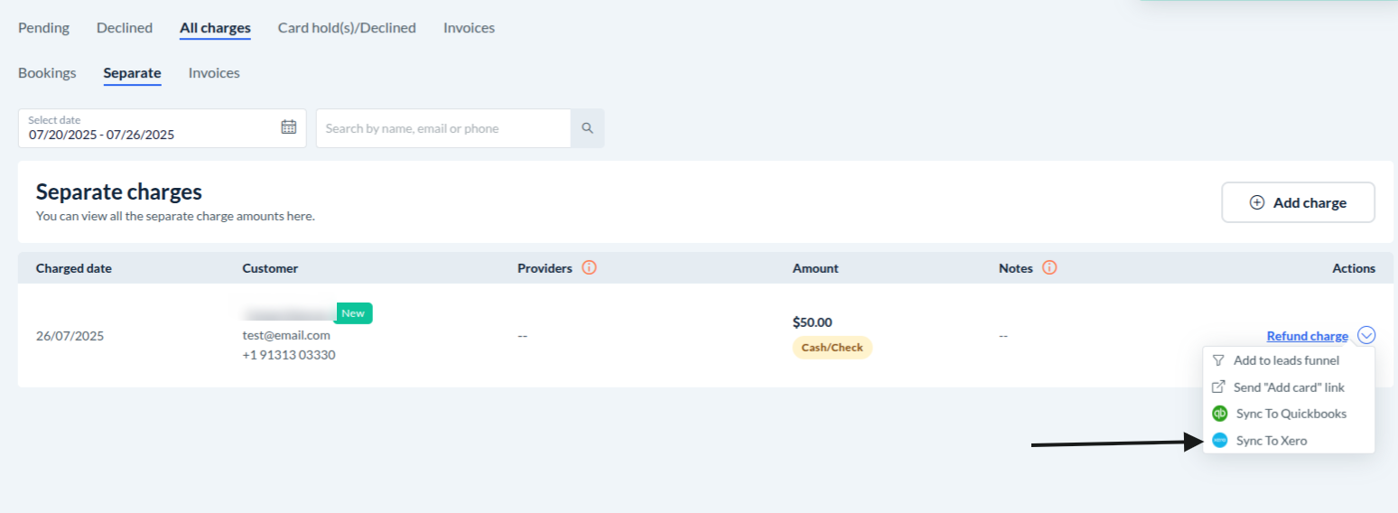The height and width of the screenshot is (513, 1398).
Task: Click the Refund charge link
Action: 1307,336
